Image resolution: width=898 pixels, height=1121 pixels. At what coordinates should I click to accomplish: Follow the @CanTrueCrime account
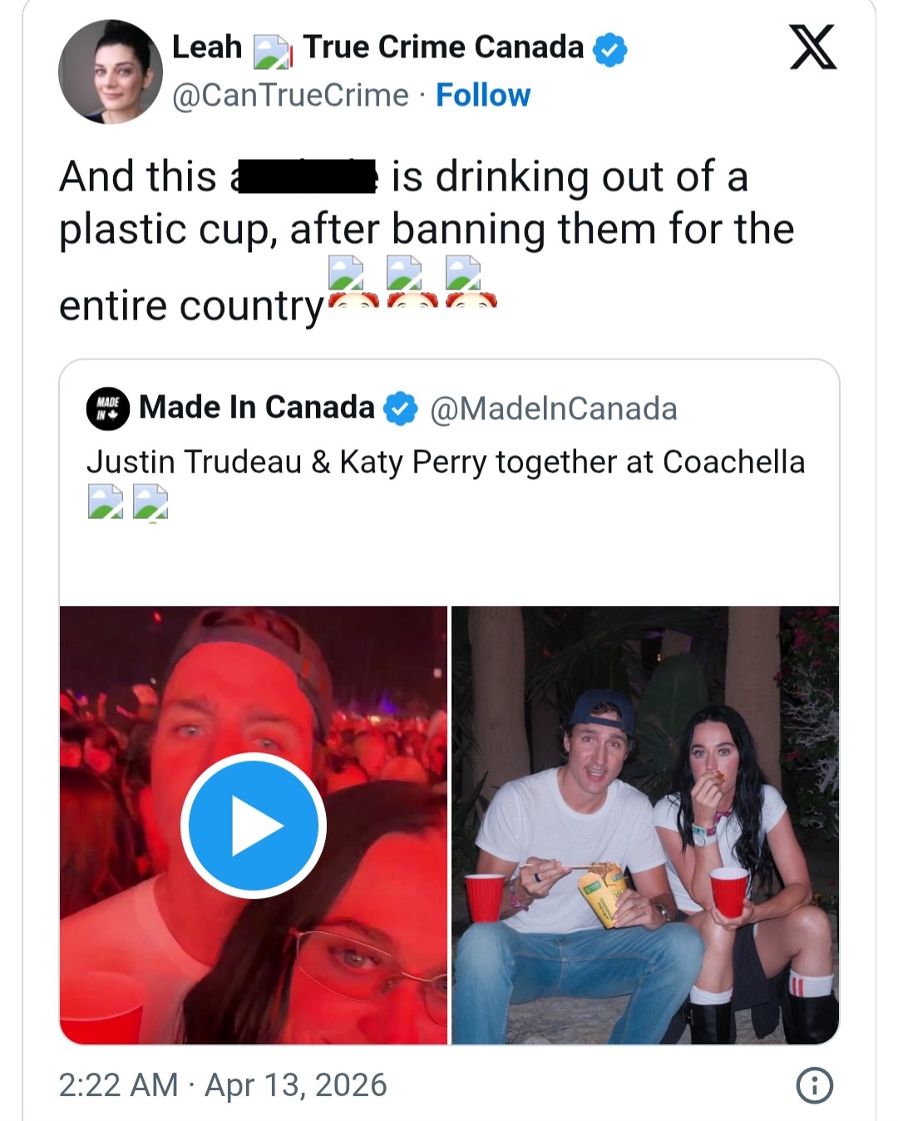click(x=482, y=95)
